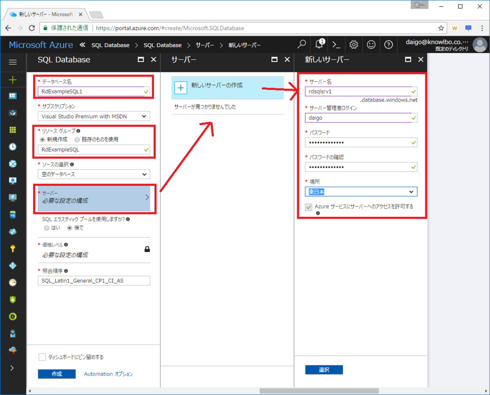This screenshot has width=490, height=395.
Task: Open the Azure hamburger menu
Action: click(13, 62)
